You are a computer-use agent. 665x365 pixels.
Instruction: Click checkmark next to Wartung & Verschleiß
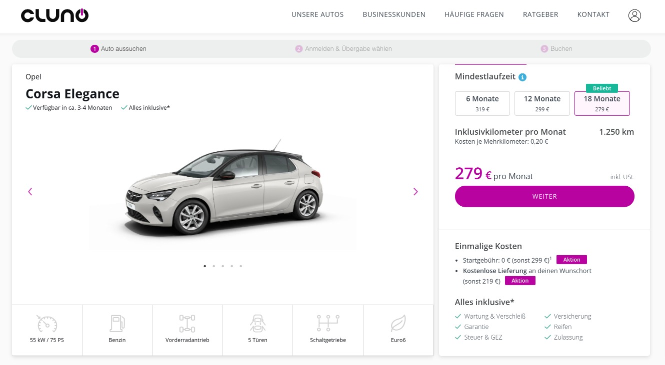point(458,316)
